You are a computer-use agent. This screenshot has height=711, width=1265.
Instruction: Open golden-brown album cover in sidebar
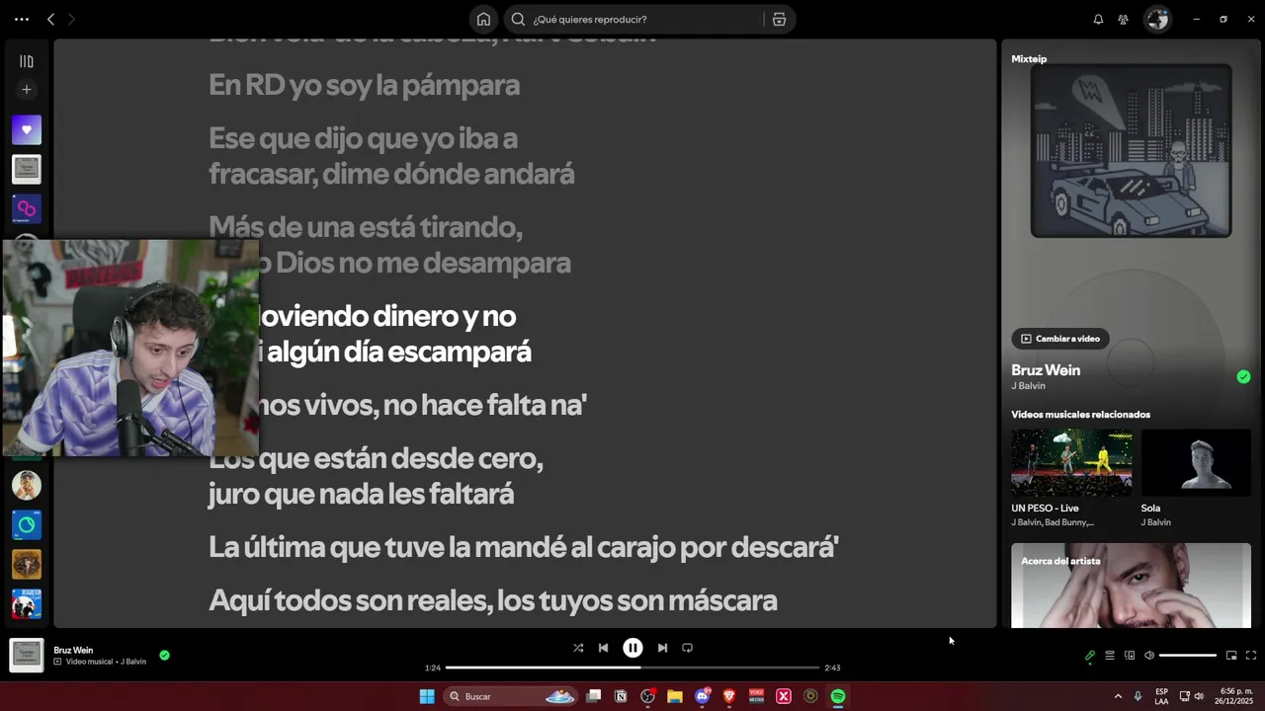click(x=27, y=564)
